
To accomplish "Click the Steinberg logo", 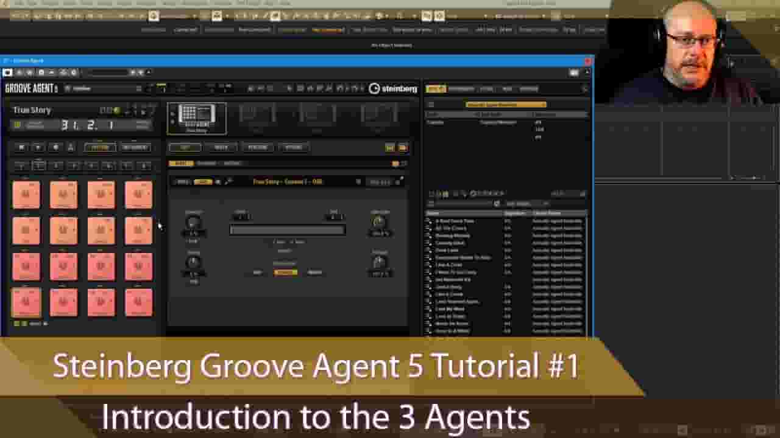I will click(x=394, y=89).
